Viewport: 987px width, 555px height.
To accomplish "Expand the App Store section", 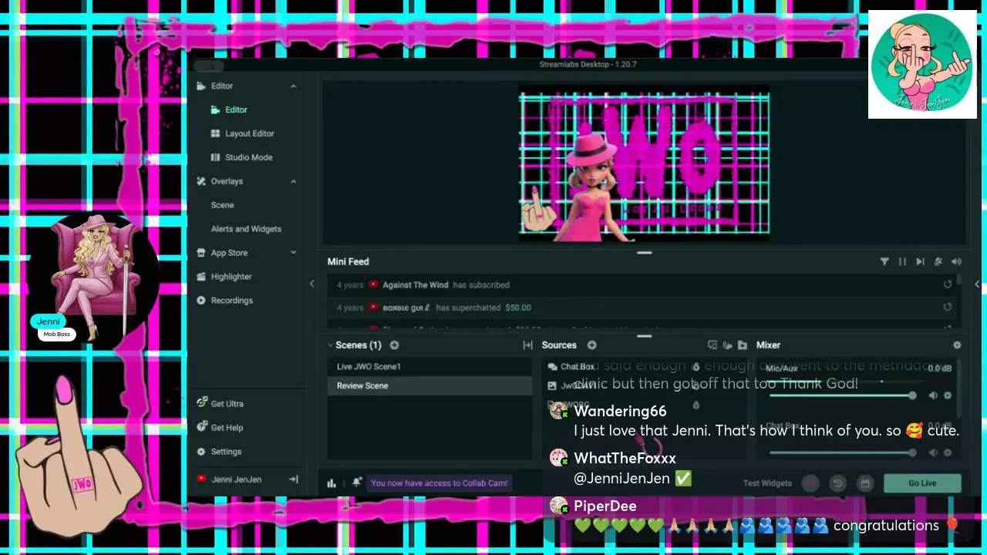I will (293, 253).
